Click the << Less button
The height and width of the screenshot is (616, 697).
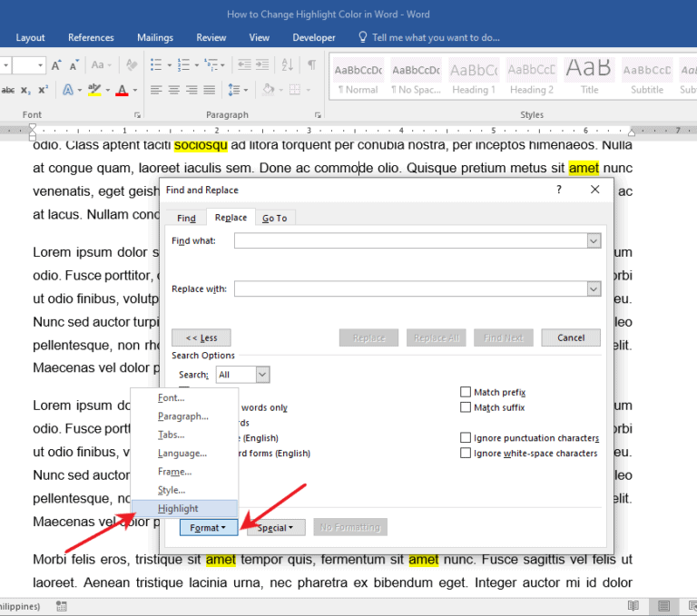201,337
